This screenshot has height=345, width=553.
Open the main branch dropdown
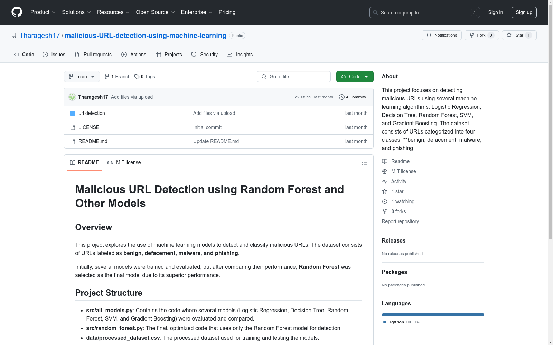click(x=82, y=77)
